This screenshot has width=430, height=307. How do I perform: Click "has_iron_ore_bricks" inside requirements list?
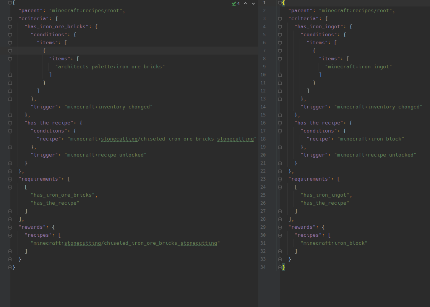(x=63, y=195)
